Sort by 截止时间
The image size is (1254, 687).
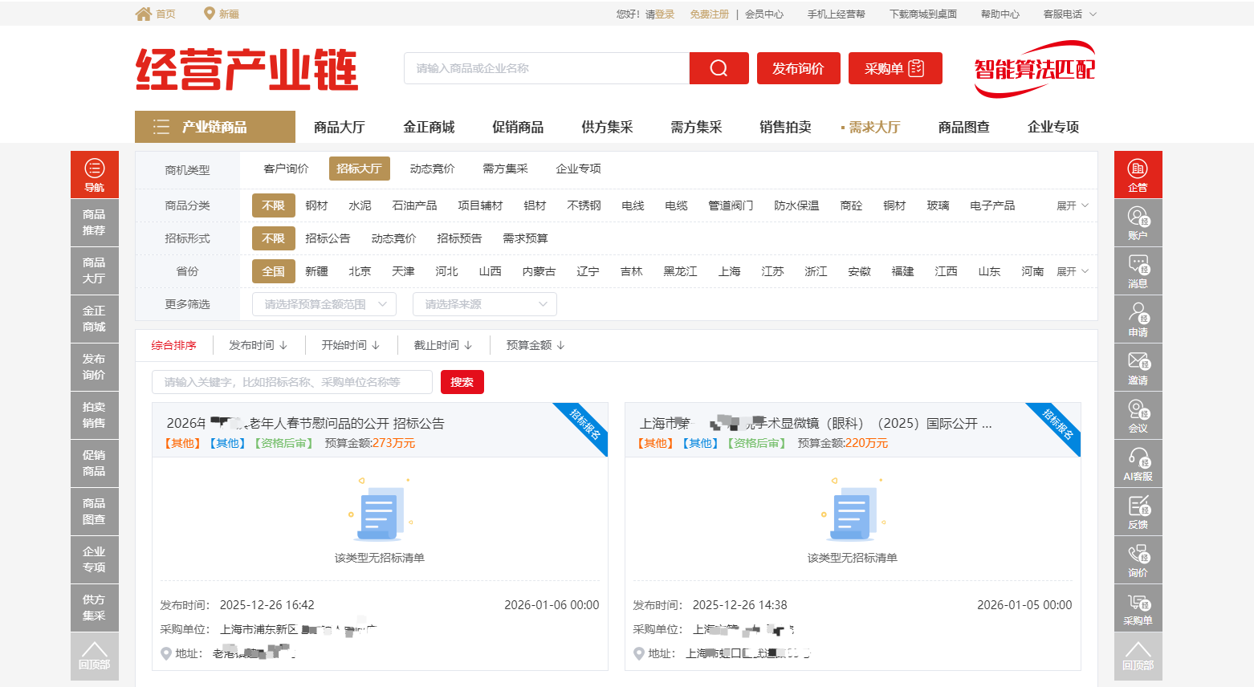tap(443, 345)
